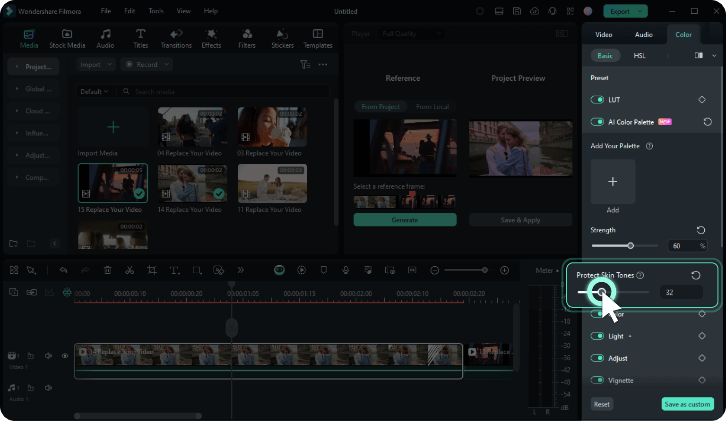726x421 pixels.
Task: Click the Reset button
Action: pyautogui.click(x=602, y=404)
